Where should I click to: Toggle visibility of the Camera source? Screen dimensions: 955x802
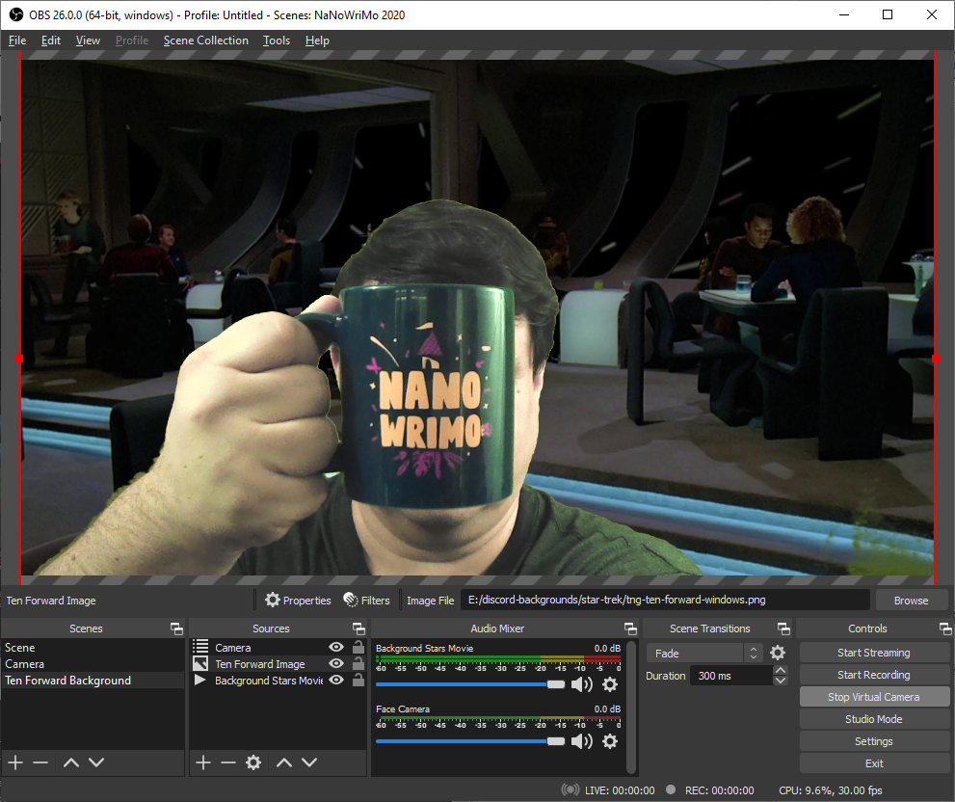(x=336, y=647)
